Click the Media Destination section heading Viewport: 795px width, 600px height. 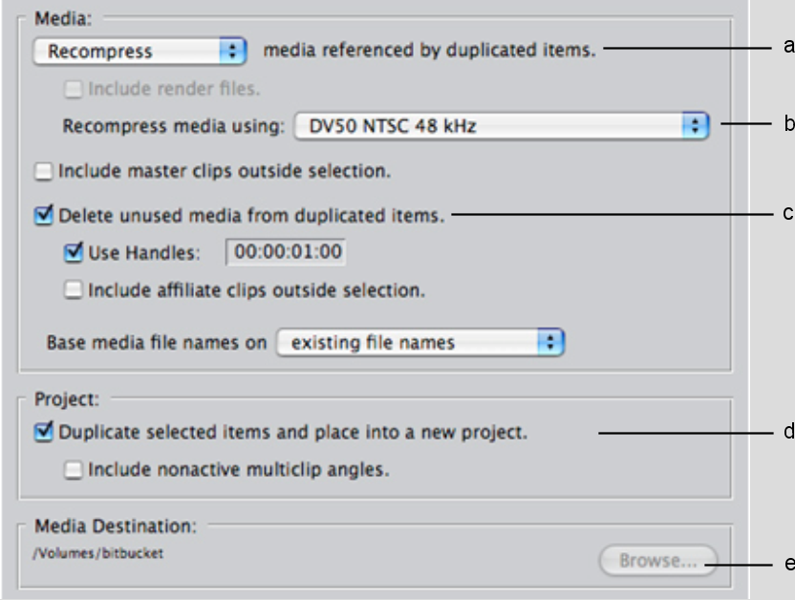click(114, 525)
